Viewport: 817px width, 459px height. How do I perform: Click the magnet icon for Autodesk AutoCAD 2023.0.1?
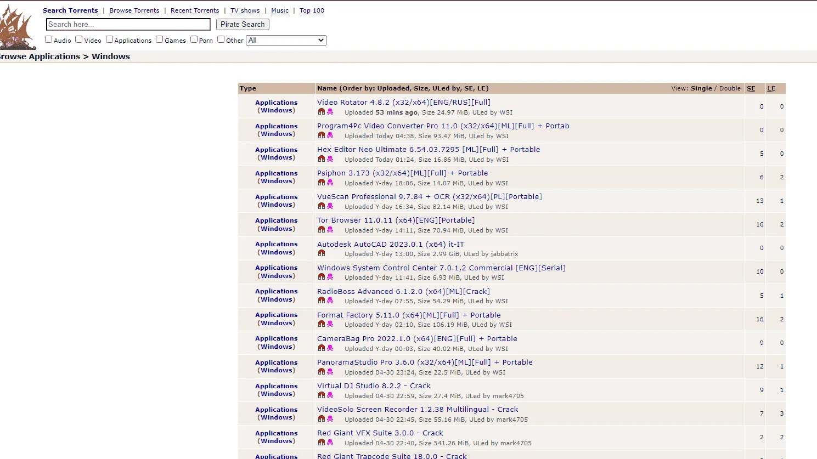pos(322,253)
